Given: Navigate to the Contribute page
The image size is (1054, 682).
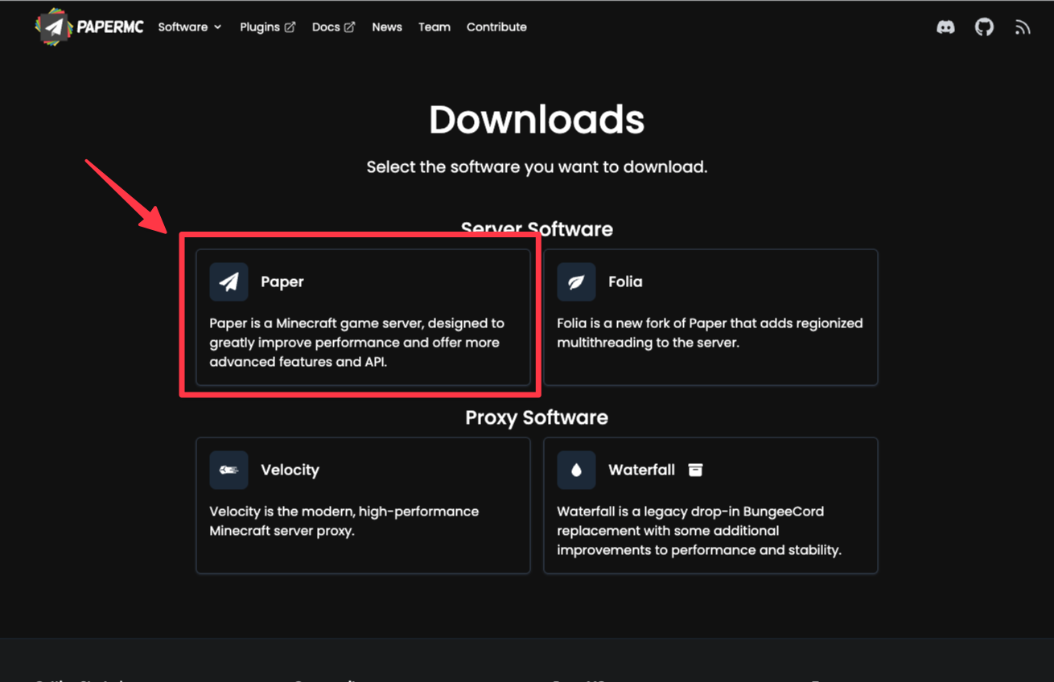Looking at the screenshot, I should point(496,27).
